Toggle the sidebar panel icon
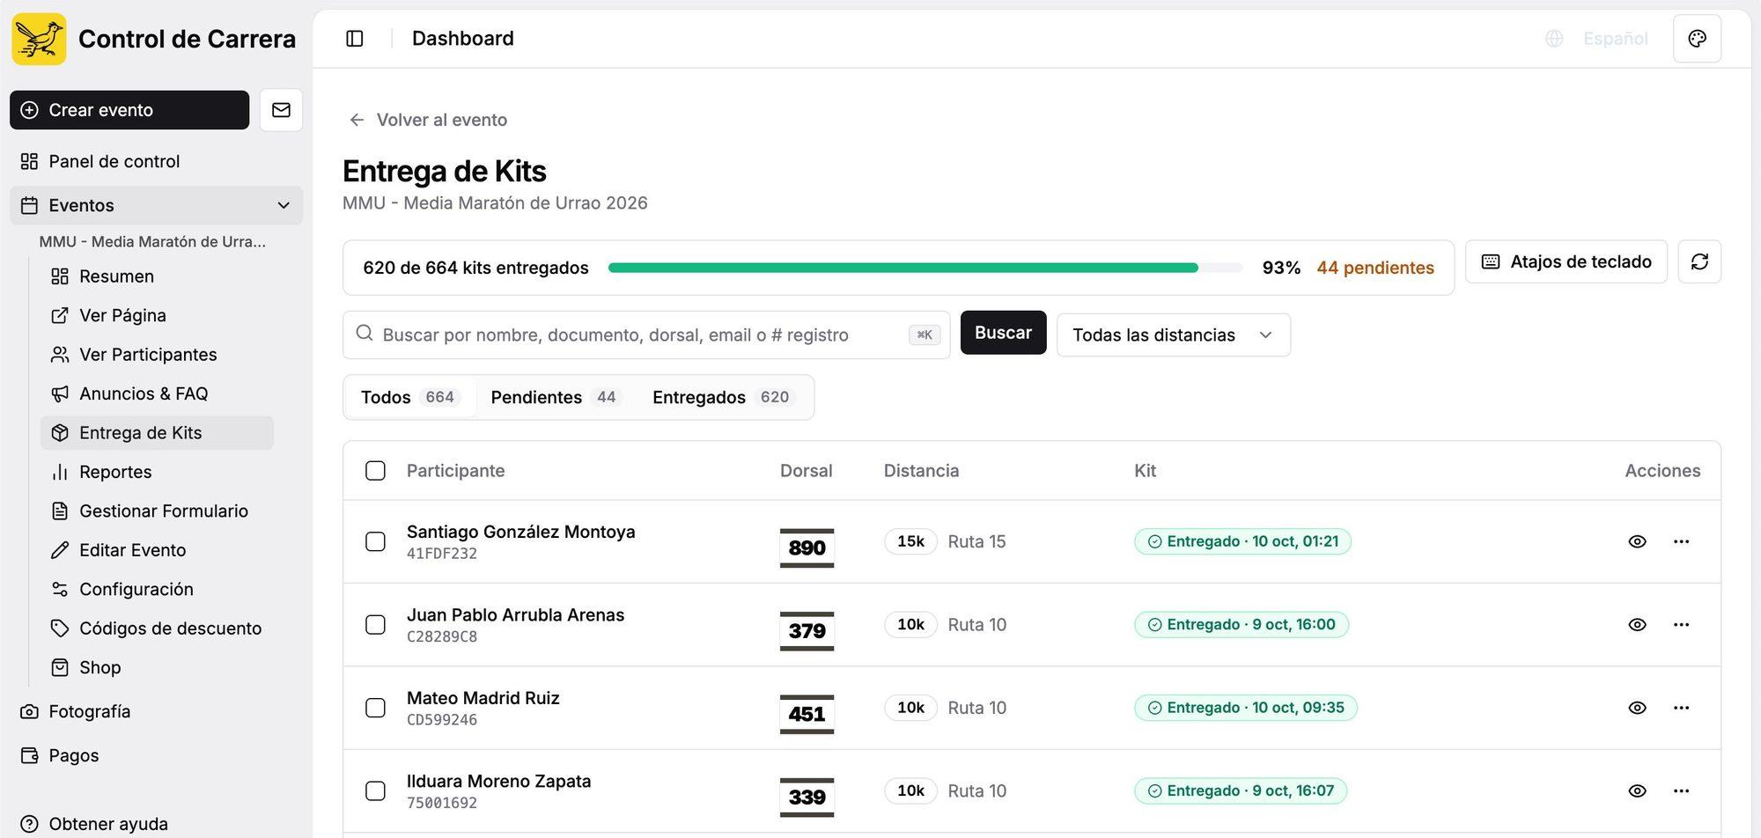1761x838 pixels. tap(355, 39)
